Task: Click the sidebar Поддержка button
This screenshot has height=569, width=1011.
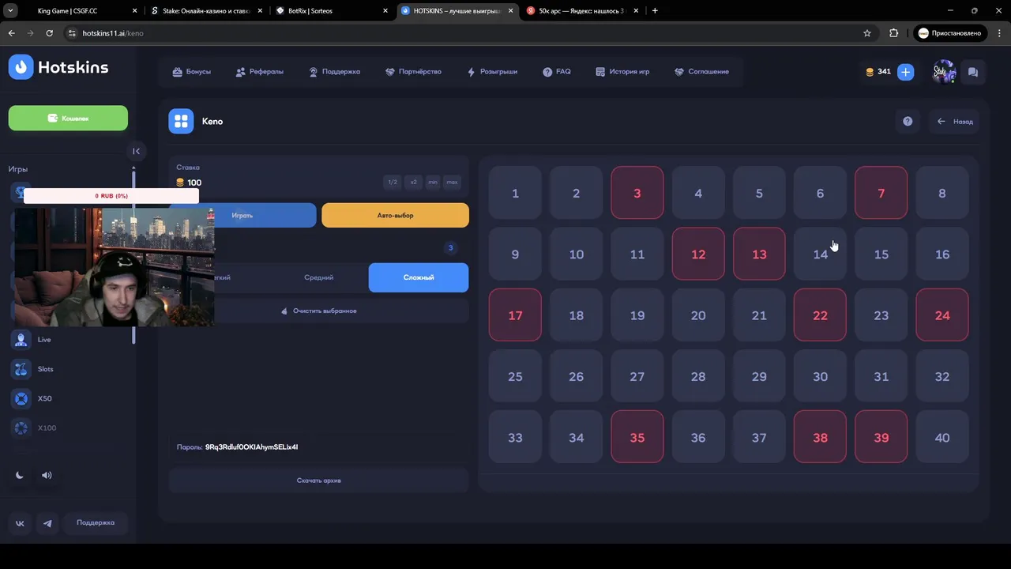Action: (96, 522)
